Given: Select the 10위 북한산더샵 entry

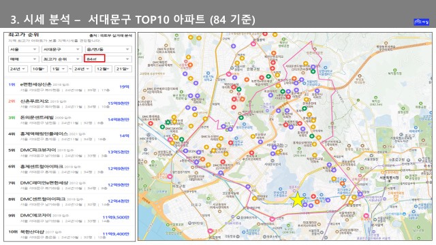Looking at the screenshot, I should (x=69, y=234).
